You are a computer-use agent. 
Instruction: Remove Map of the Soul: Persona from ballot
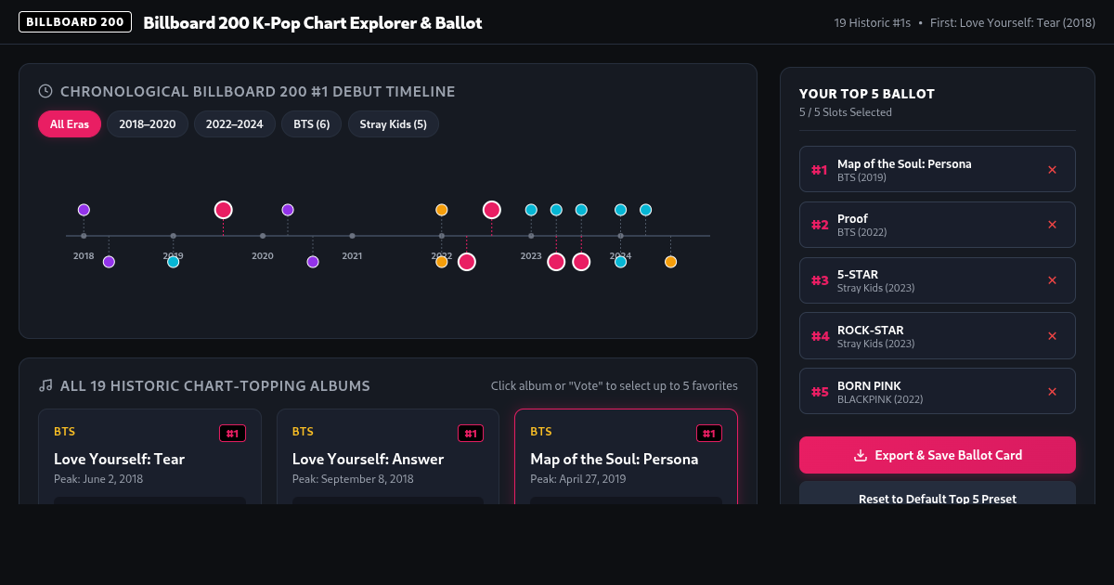1052,170
